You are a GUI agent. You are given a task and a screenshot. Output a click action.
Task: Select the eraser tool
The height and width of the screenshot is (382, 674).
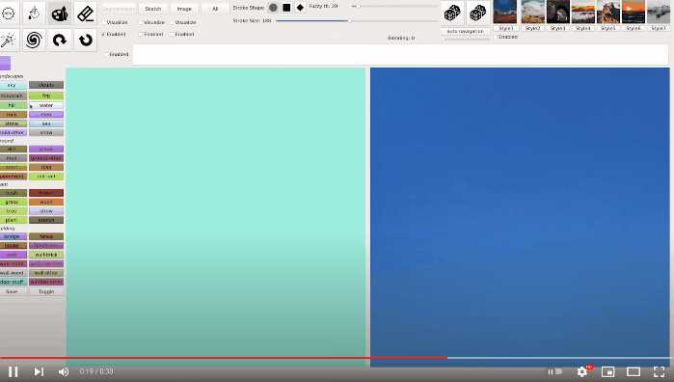(85, 14)
